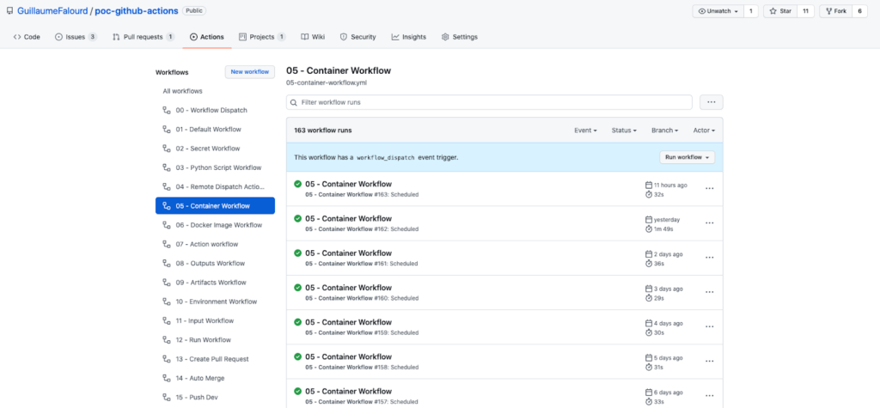Viewport: 880px width, 408px height.
Task: Open workflow run #160
Action: [x=348, y=288]
